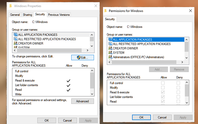The image size is (198, 124).
Task: Click the CREATOR OWNER user icon in Properties list
Action: point(16,43)
